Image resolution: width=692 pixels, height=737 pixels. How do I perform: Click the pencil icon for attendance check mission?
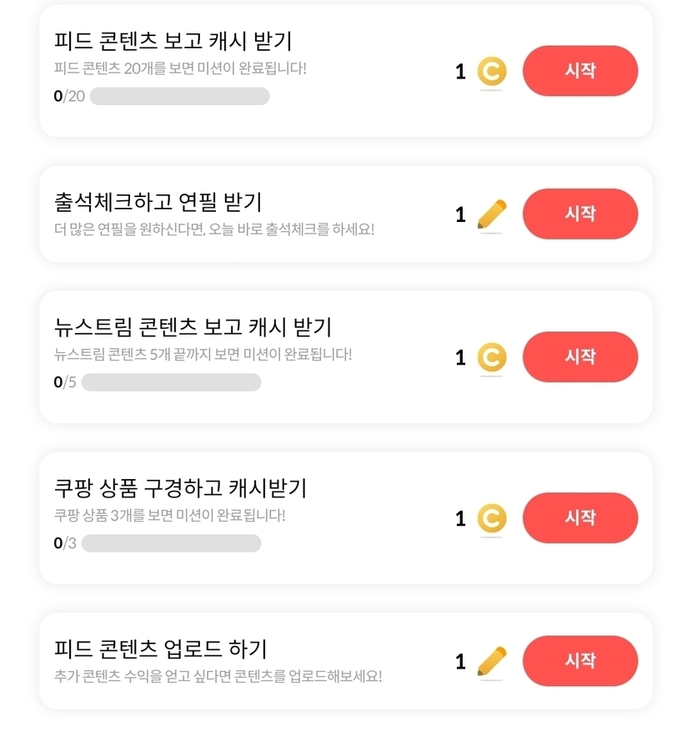(x=491, y=215)
